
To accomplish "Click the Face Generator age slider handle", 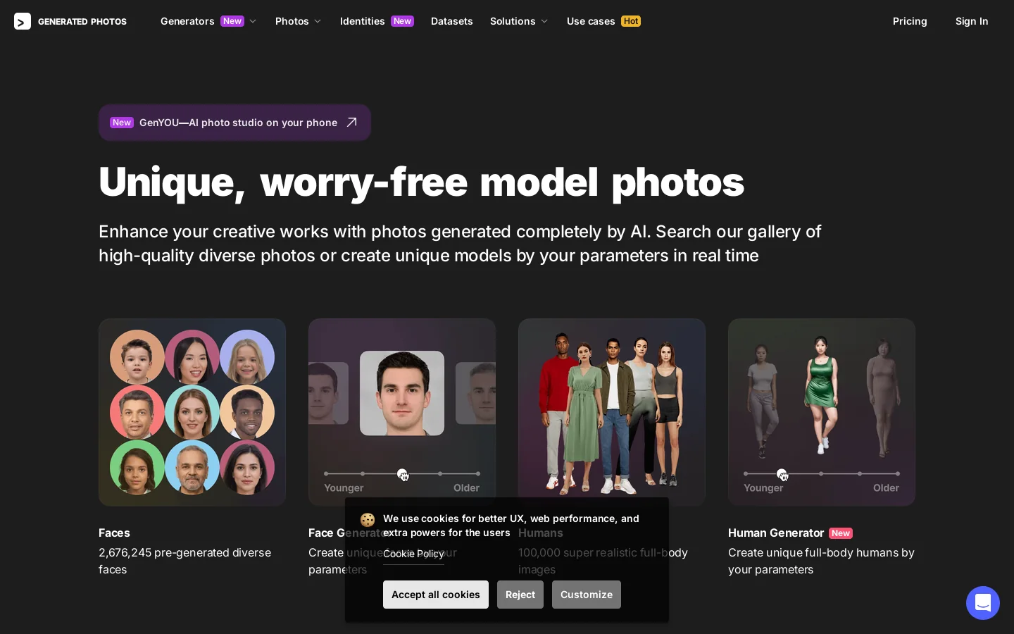I will tap(402, 474).
